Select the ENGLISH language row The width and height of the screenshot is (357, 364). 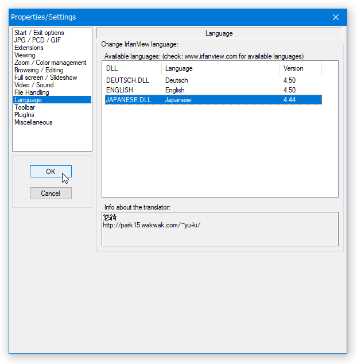[x=214, y=90]
